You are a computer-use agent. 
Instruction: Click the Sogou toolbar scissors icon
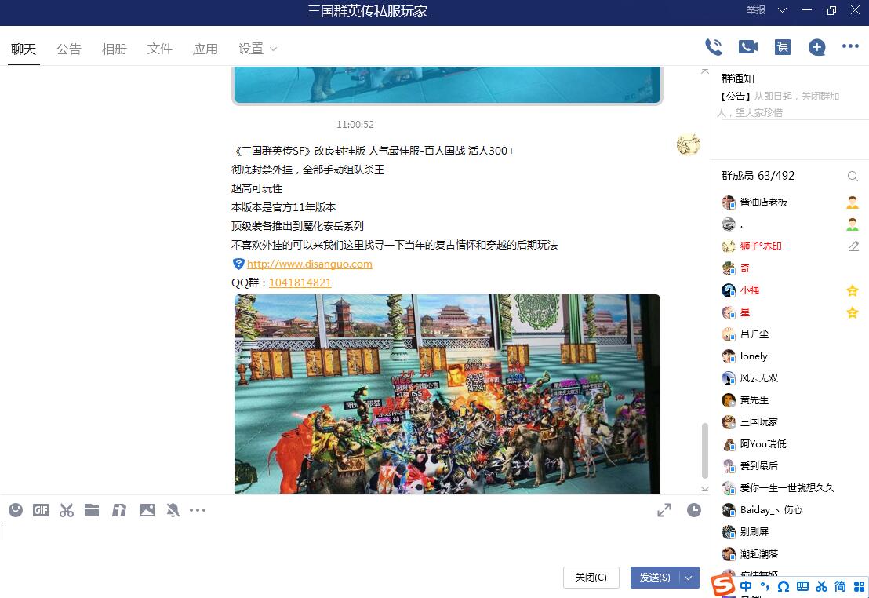pos(821,586)
